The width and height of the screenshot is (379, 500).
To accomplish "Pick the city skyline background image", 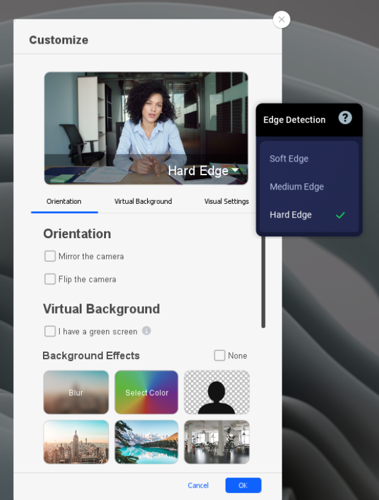I will 76,441.
